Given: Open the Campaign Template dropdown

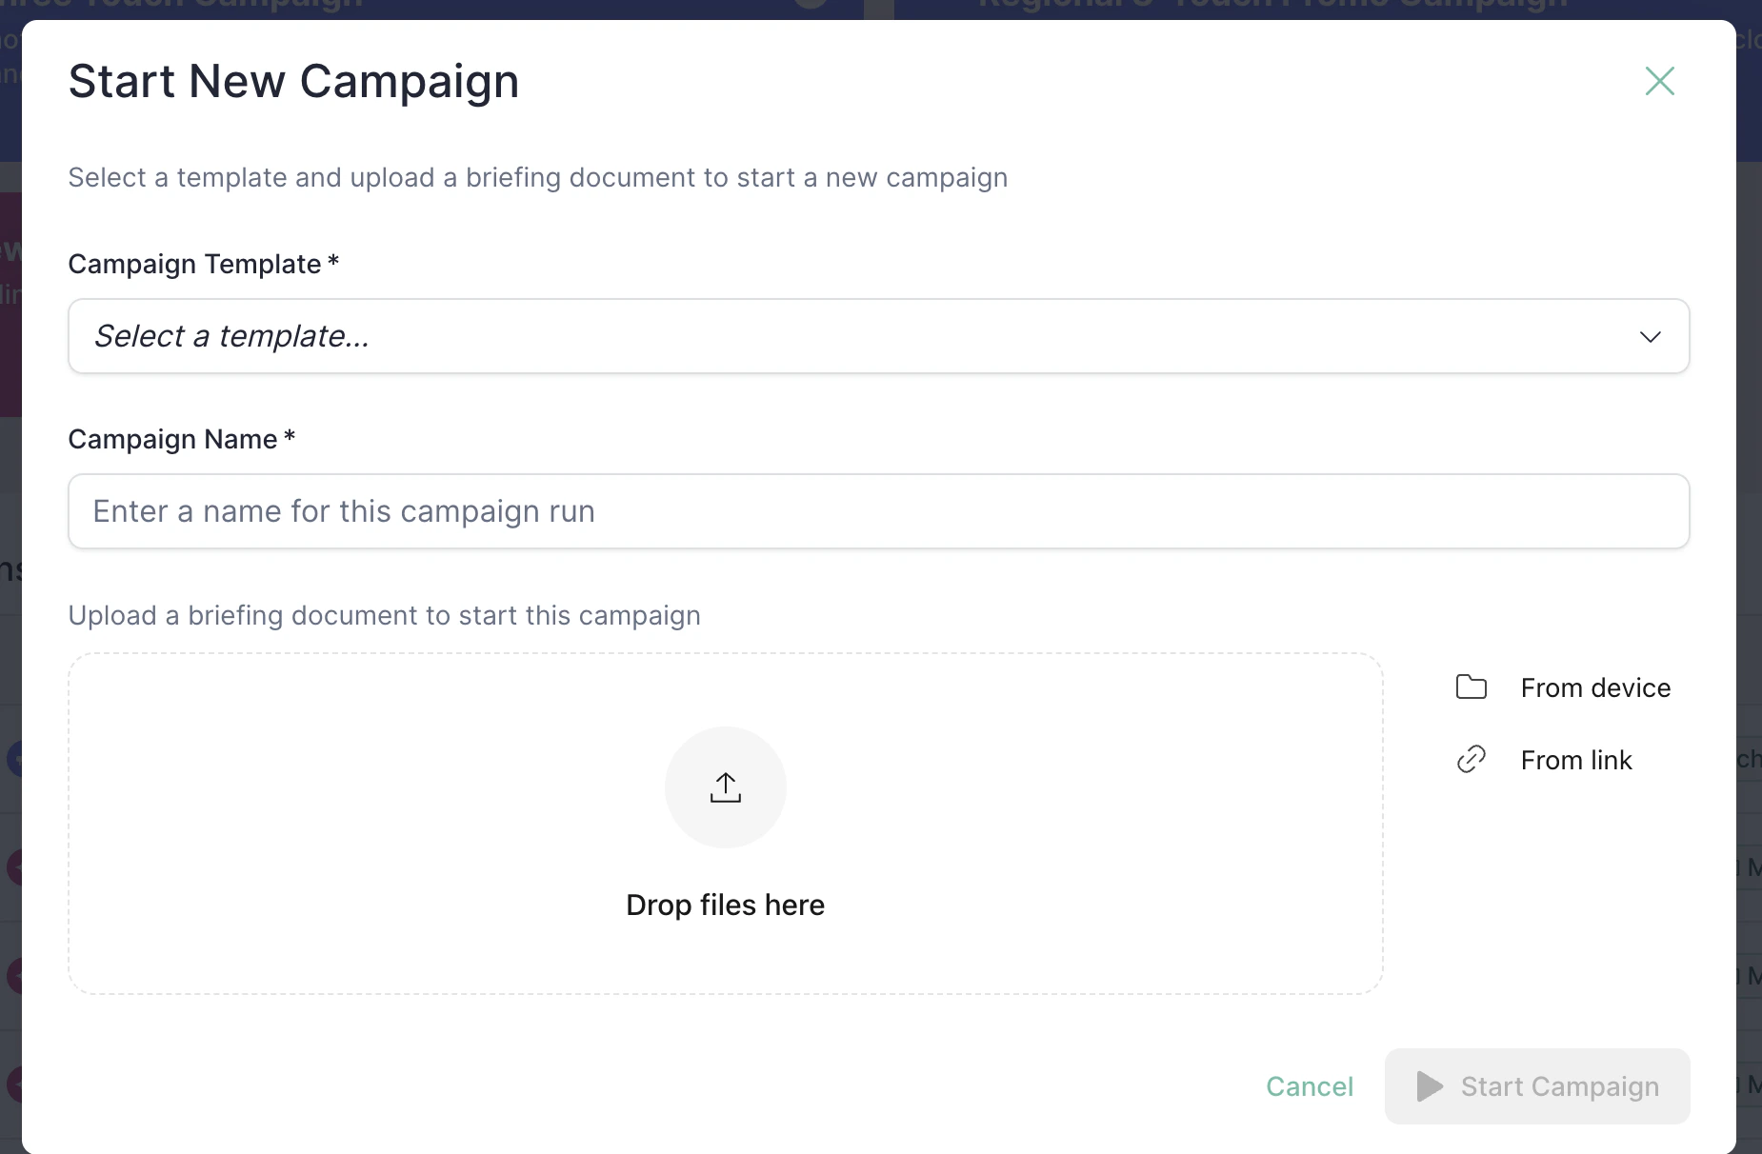Looking at the screenshot, I should [876, 336].
